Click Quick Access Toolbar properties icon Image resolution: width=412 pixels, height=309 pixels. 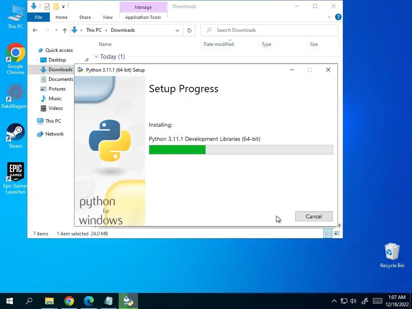pyautogui.click(x=47, y=6)
